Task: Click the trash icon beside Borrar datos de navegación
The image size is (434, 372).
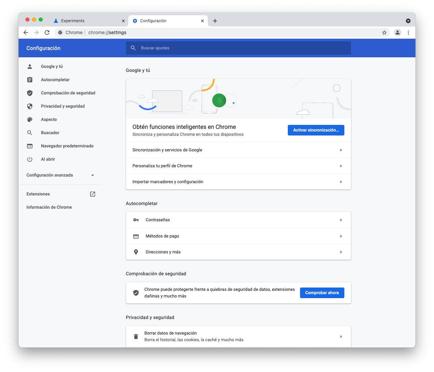Action: pyautogui.click(x=136, y=337)
